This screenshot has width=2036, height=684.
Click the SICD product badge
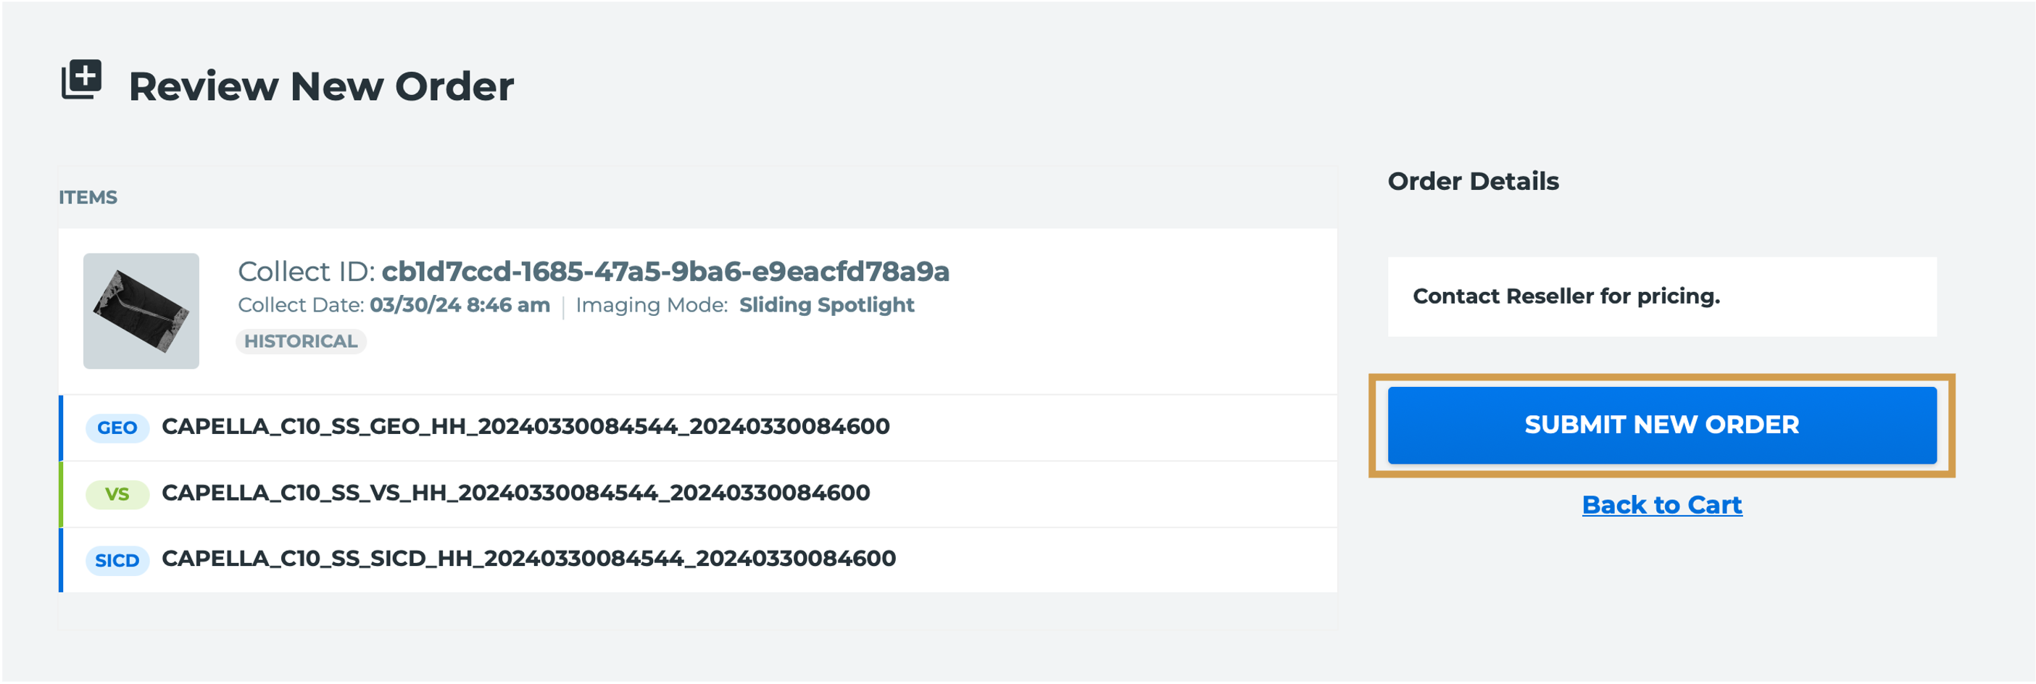pos(117,561)
